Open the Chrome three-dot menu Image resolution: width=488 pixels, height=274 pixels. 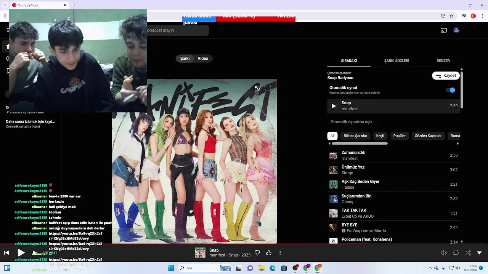coord(482,16)
